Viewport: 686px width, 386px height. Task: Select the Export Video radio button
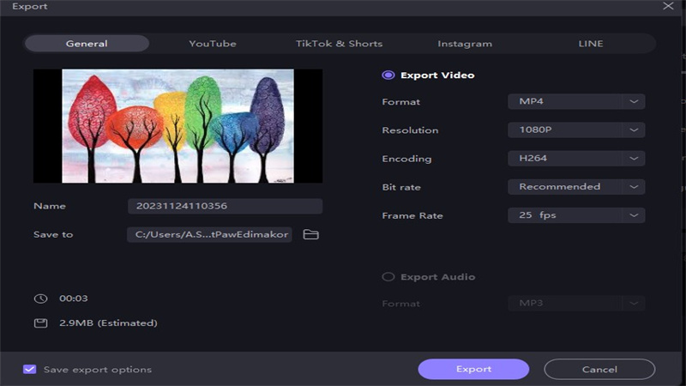click(x=388, y=75)
